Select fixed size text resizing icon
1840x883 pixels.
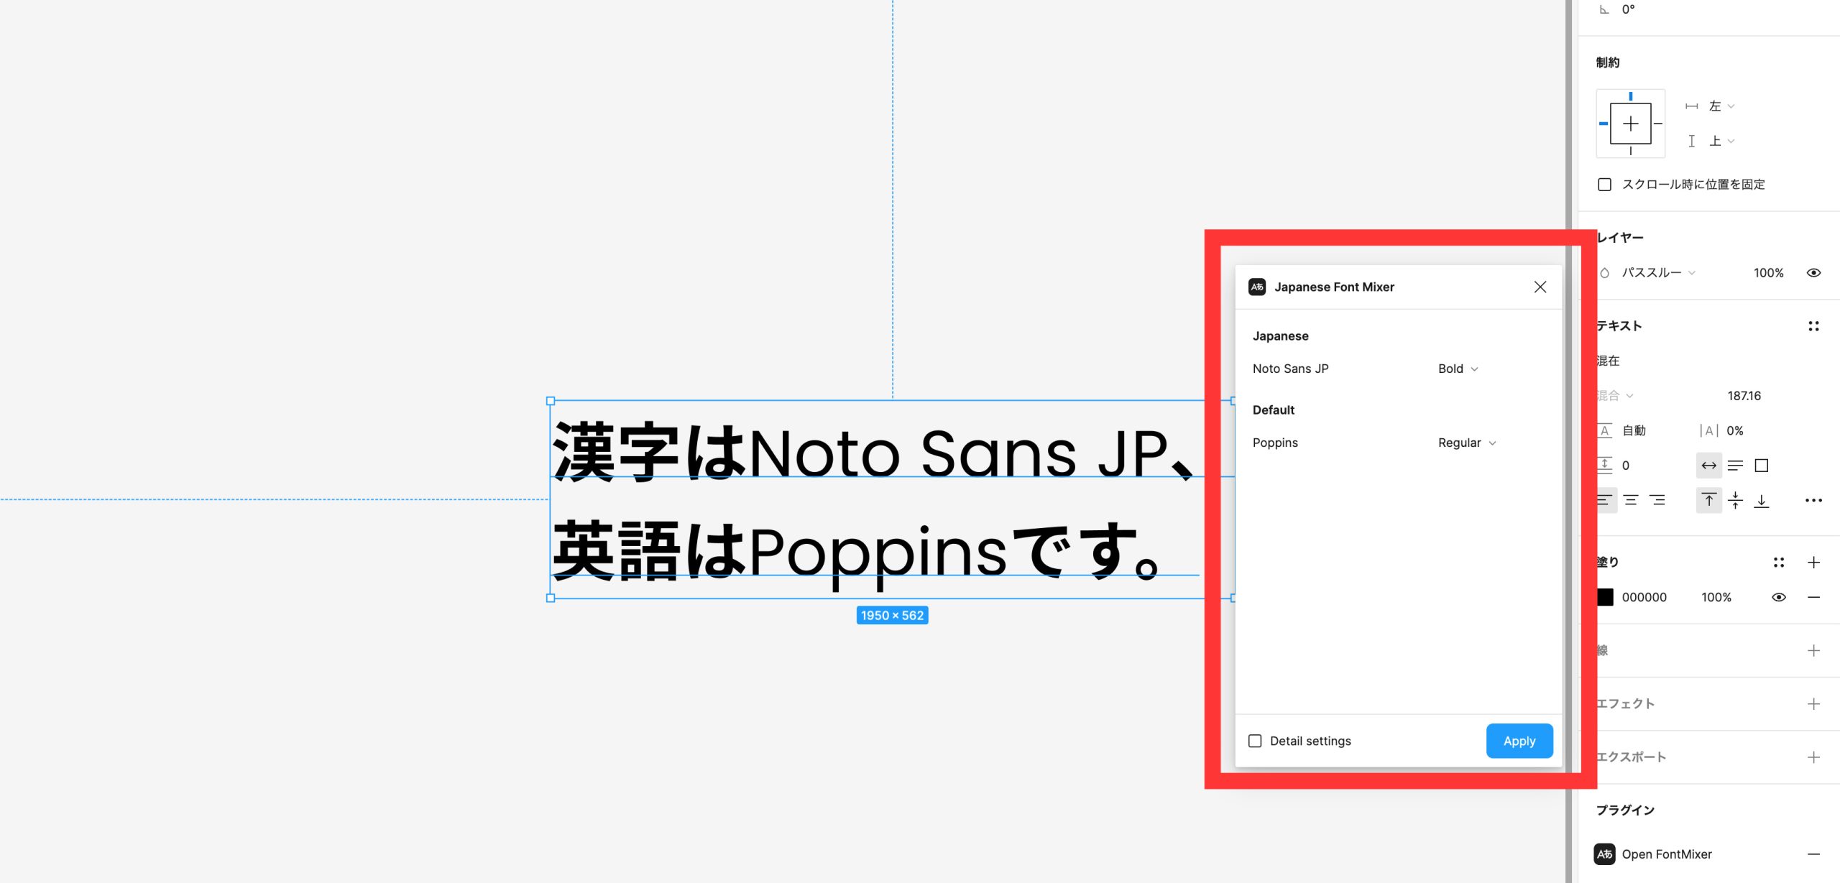(x=1761, y=466)
